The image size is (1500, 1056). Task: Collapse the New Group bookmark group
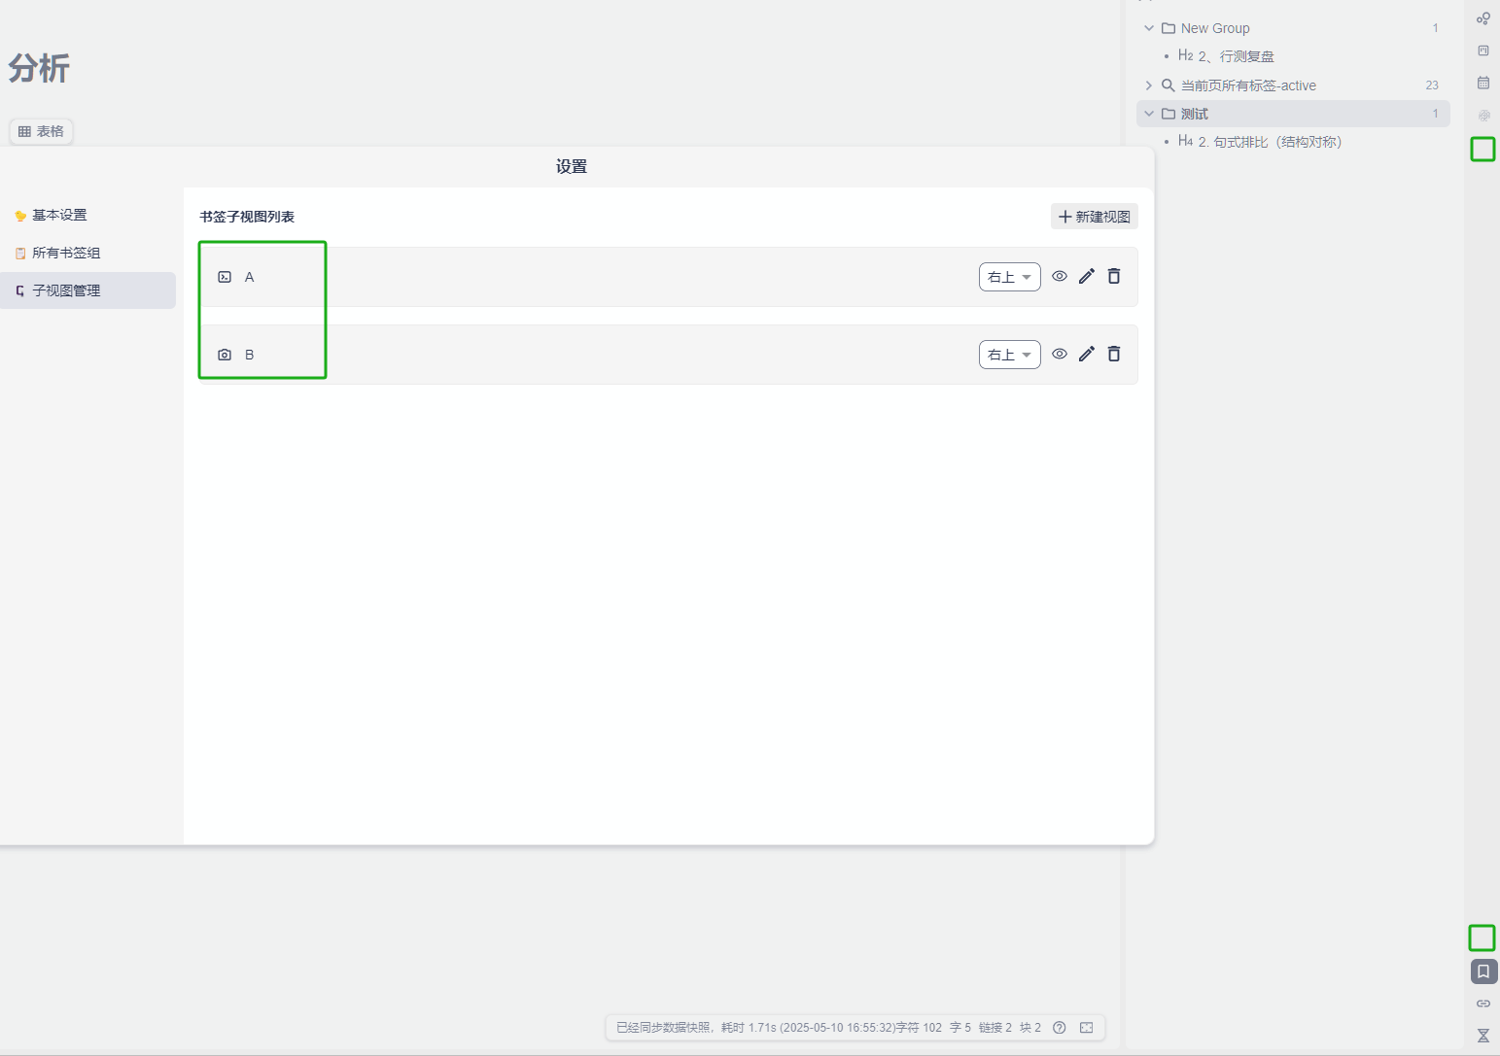1149,28
